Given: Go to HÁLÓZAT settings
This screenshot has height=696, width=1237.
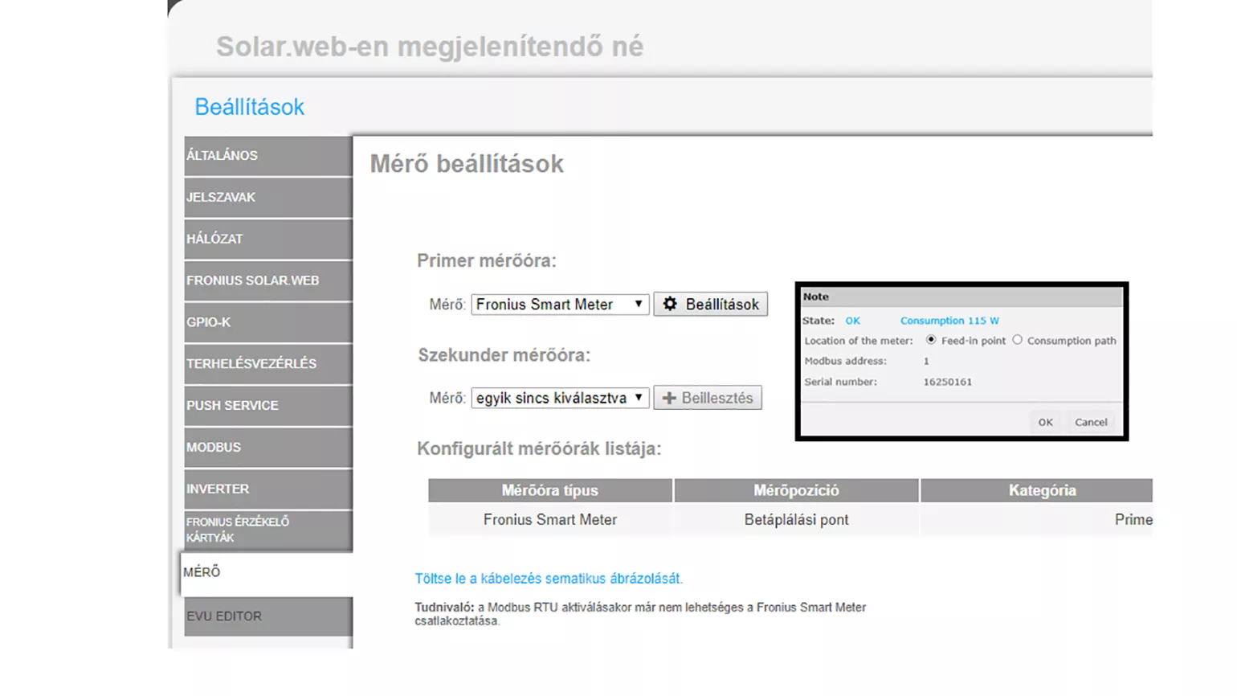Looking at the screenshot, I should click(267, 240).
